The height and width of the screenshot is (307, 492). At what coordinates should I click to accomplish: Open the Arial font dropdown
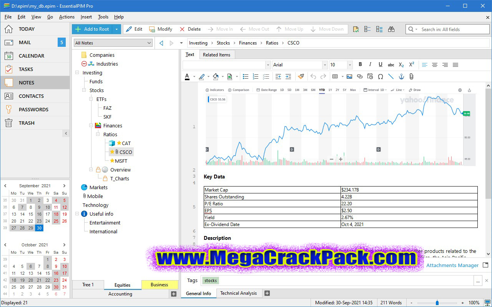pyautogui.click(x=325, y=65)
